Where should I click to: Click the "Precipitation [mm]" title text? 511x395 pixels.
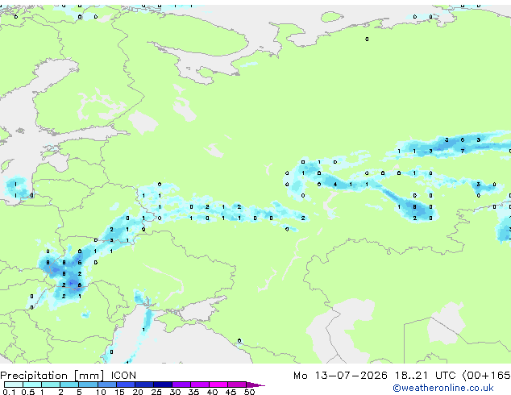point(52,376)
